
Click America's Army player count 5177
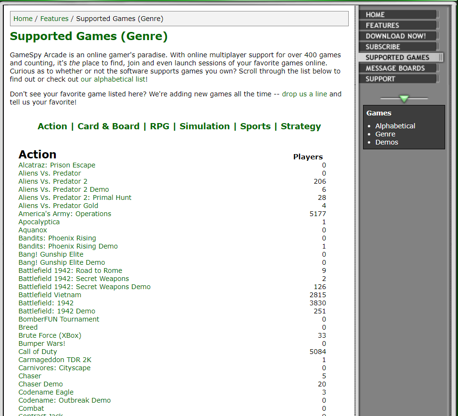(318, 214)
